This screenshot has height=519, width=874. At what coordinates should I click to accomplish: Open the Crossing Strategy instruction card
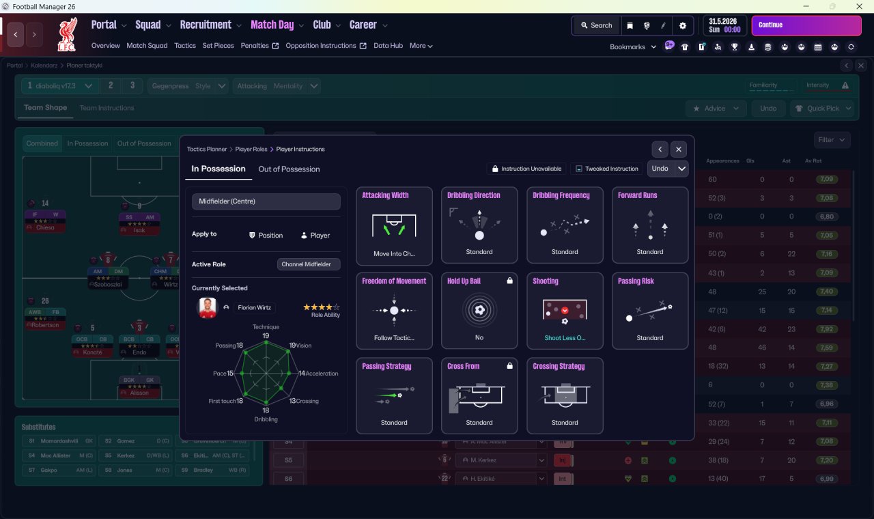pos(565,396)
